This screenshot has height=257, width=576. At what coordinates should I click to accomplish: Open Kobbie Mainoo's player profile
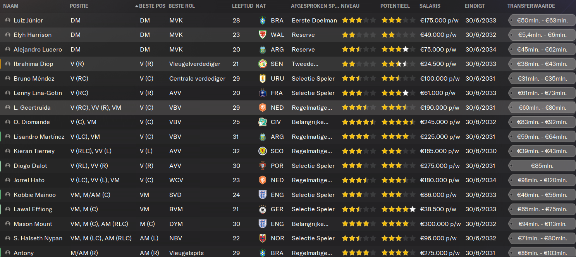click(34, 195)
